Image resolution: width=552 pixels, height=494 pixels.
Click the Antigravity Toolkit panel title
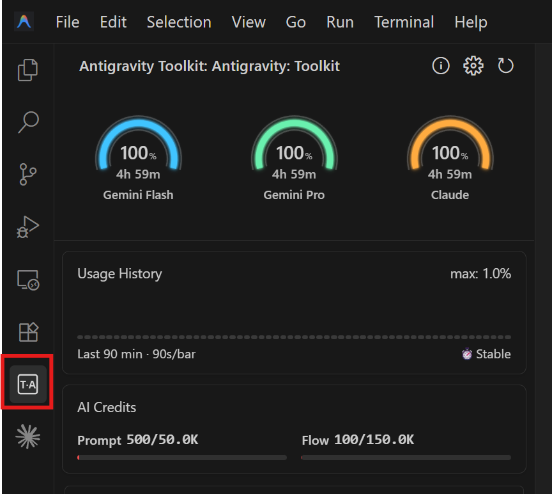point(210,66)
